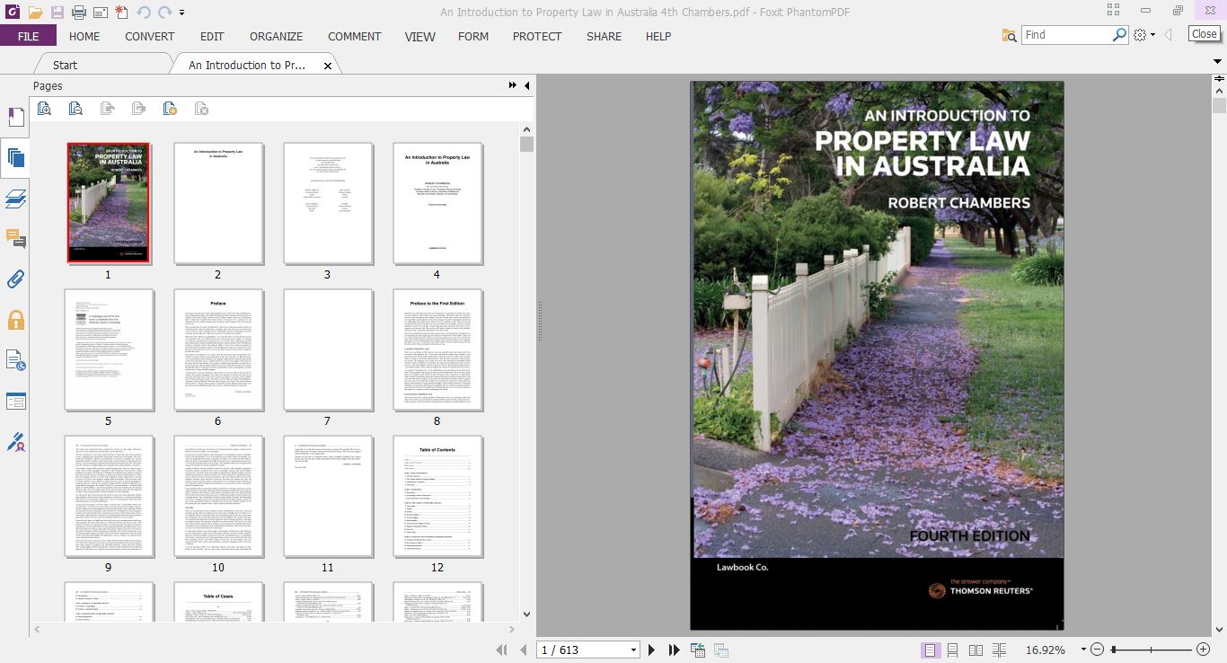This screenshot has width=1227, height=663.
Task: Open the zoom level 16.92% dropdown
Action: coord(1083,650)
